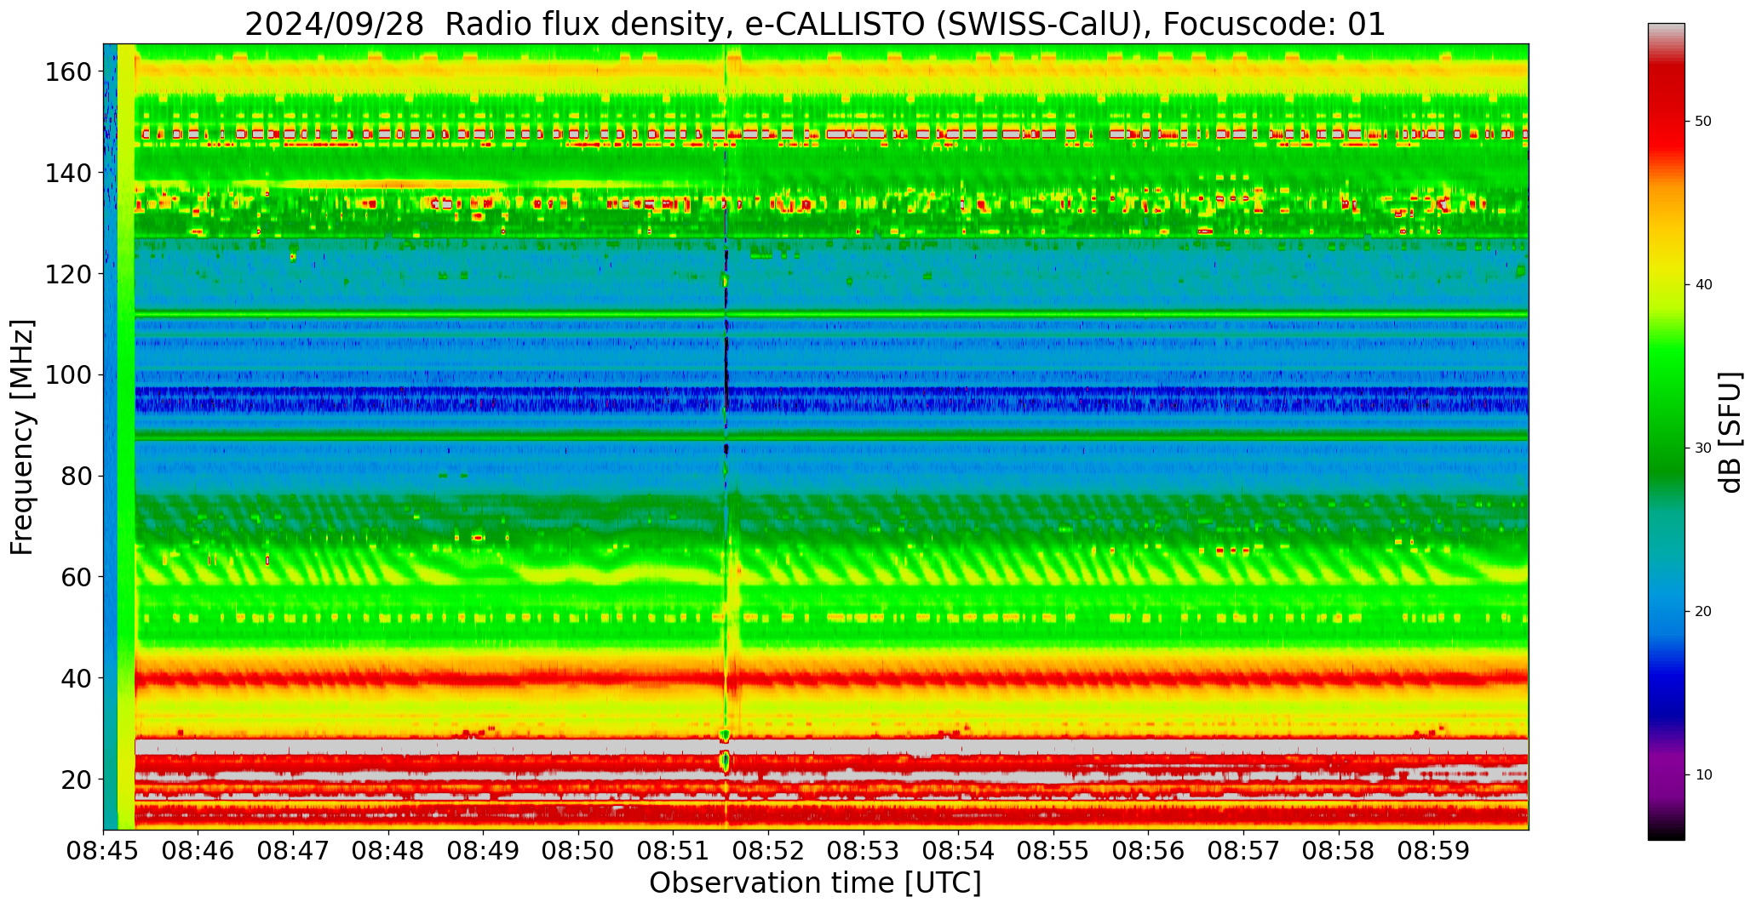Click the colorbar 50 tick label
Viewport: 1756px width, 908px height.
(1703, 122)
